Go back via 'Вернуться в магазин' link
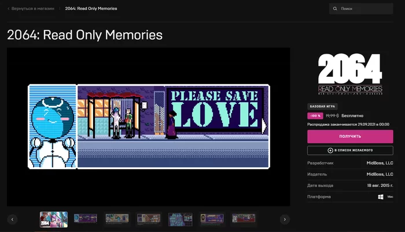405x232 pixels. point(33,9)
